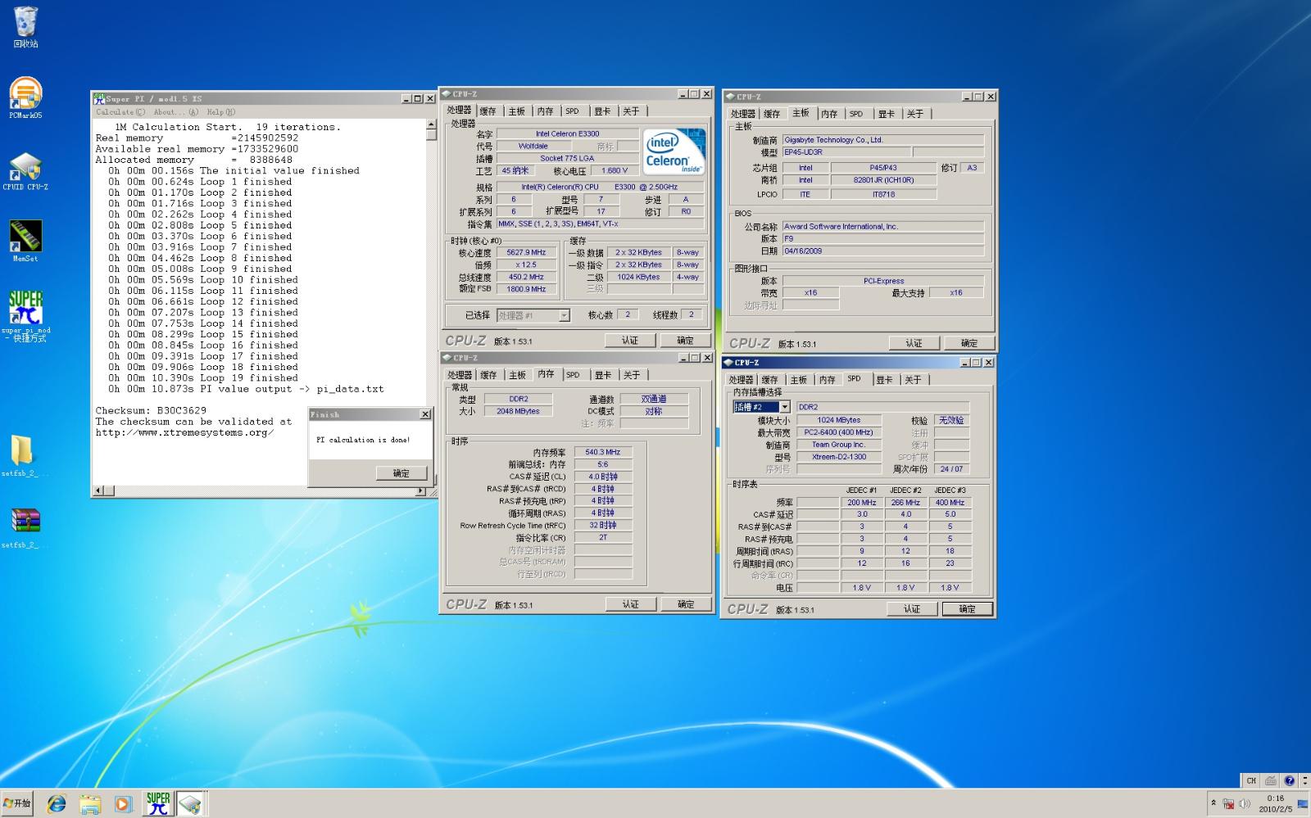Open the help icon in language bar
Image resolution: width=1311 pixels, height=818 pixels.
click(1290, 780)
